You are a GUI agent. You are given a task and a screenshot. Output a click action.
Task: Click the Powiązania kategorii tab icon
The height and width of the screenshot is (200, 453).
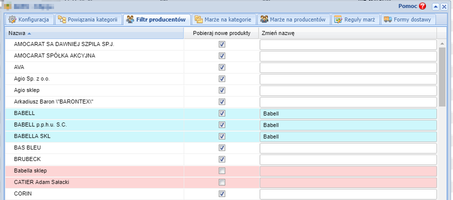click(62, 19)
